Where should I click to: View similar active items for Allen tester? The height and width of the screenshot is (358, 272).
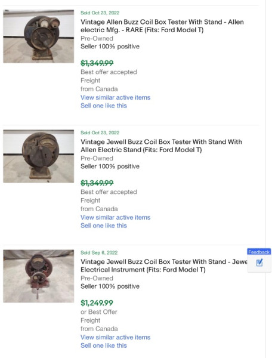[116, 97]
